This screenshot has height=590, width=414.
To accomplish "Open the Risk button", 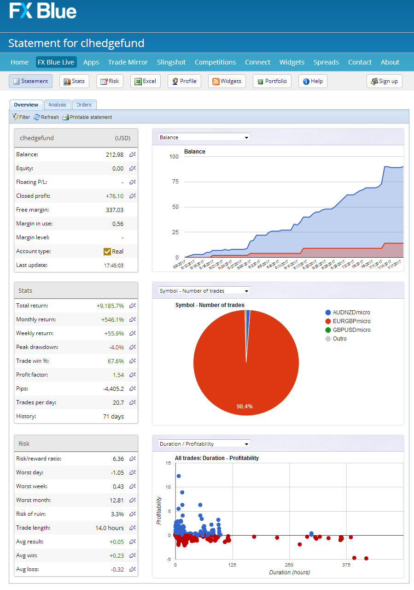I will pyautogui.click(x=110, y=81).
